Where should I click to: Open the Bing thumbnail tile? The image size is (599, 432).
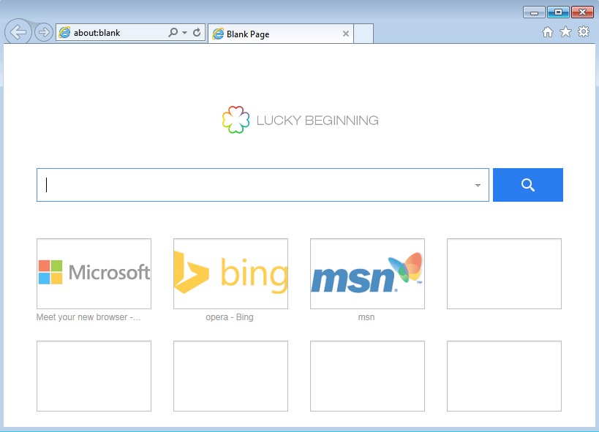(x=230, y=273)
